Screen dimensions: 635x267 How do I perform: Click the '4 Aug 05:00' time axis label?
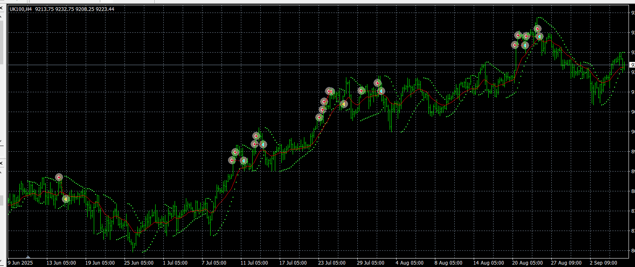409,263
